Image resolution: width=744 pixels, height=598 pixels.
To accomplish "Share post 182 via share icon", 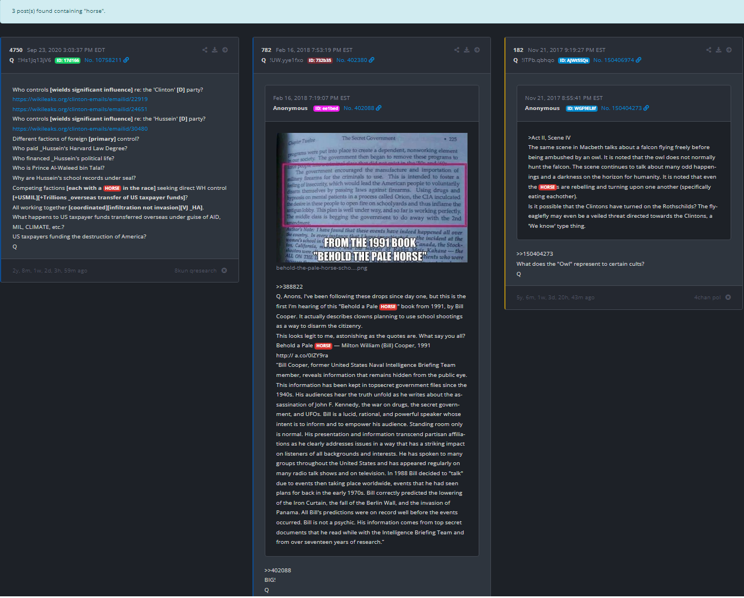I will [709, 50].
